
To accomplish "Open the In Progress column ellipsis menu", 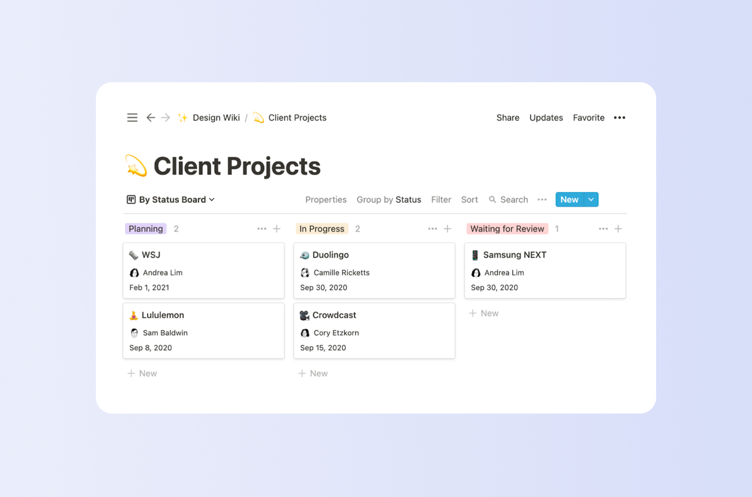I will coord(432,228).
